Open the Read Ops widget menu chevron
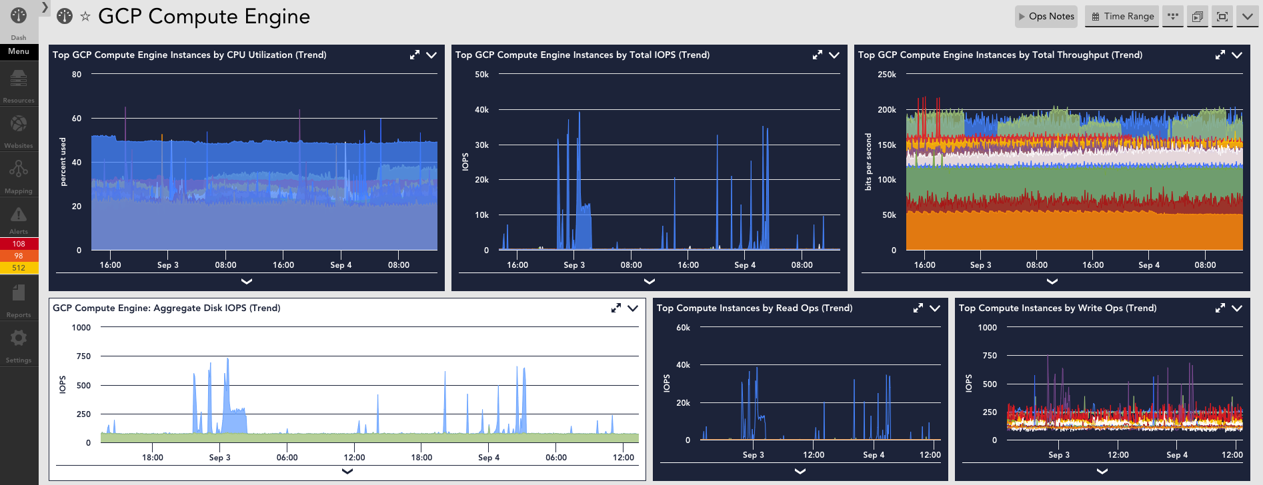Viewport: 1263px width, 485px height. (x=935, y=308)
